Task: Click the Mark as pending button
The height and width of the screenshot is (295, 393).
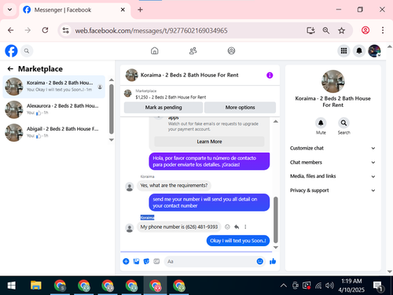Action: click(163, 108)
